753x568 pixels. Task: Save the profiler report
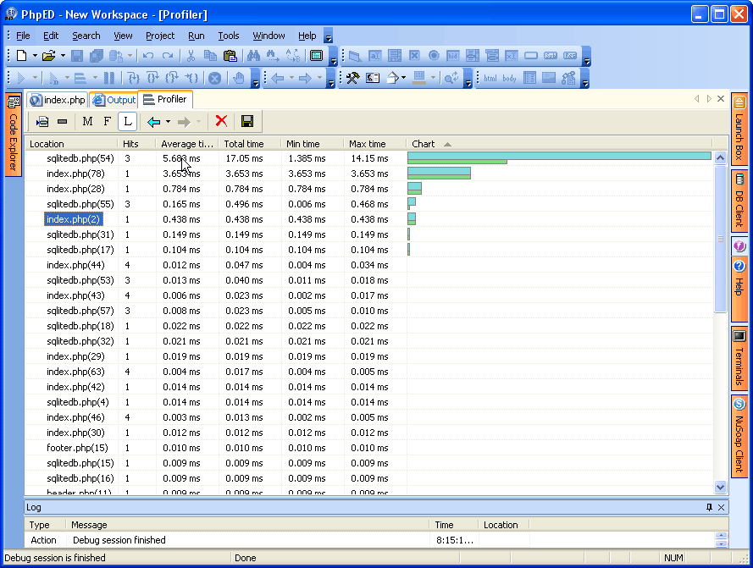[x=246, y=121]
